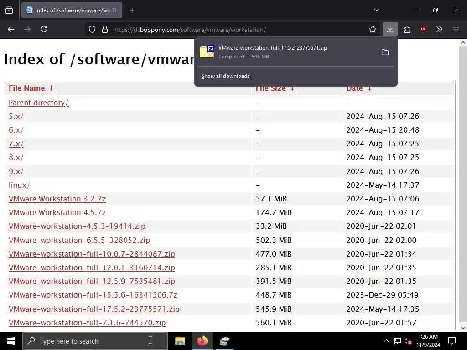467x350 pixels.
Task: Click the taskbar search box
Action: (x=95, y=341)
